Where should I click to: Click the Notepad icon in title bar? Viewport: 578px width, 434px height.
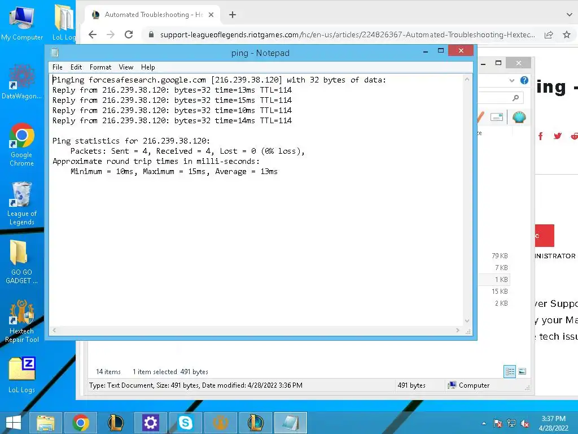pos(55,53)
